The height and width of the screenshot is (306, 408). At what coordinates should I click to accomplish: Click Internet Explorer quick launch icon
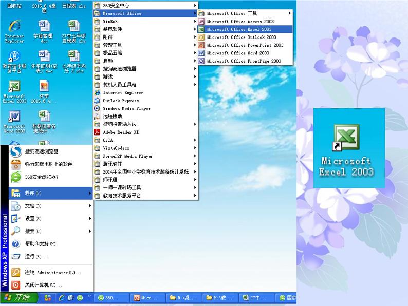point(62,298)
